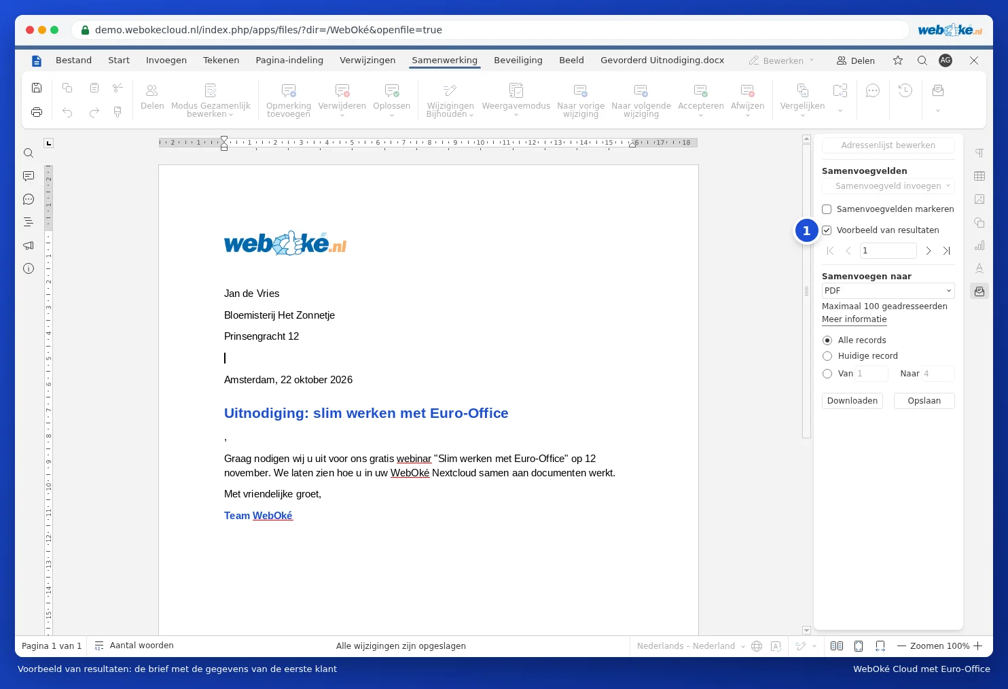Viewport: 1008px width, 689px height.
Task: Uncheck Voorbeeld van resultaten
Action: [827, 230]
